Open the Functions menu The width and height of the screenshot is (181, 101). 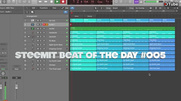[x=45, y=8]
